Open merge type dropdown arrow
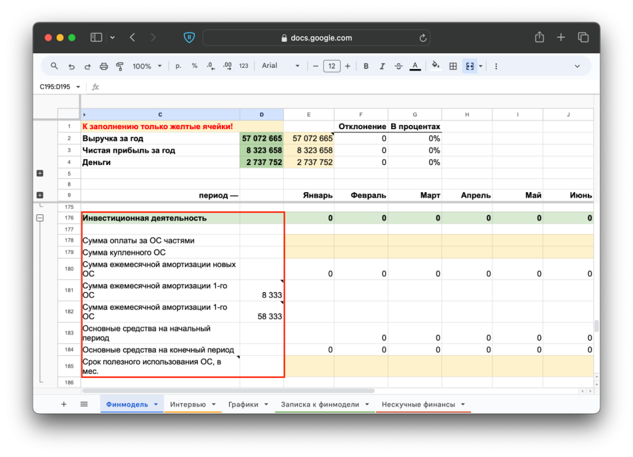The width and height of the screenshot is (633, 457). 481,66
